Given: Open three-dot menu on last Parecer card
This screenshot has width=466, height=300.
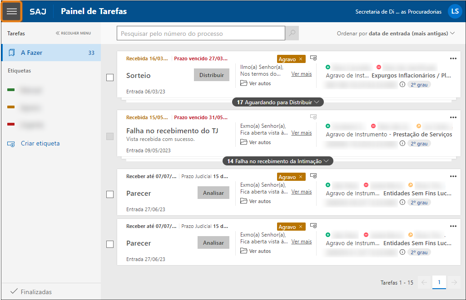Looking at the screenshot, I should point(453,226).
